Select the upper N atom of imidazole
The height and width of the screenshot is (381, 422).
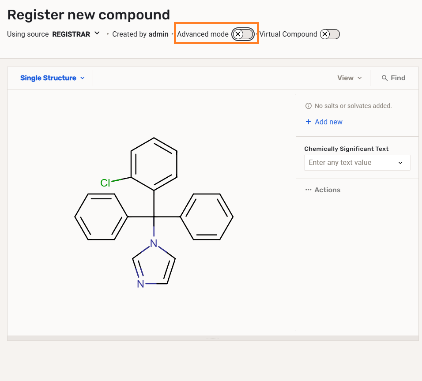pos(154,243)
